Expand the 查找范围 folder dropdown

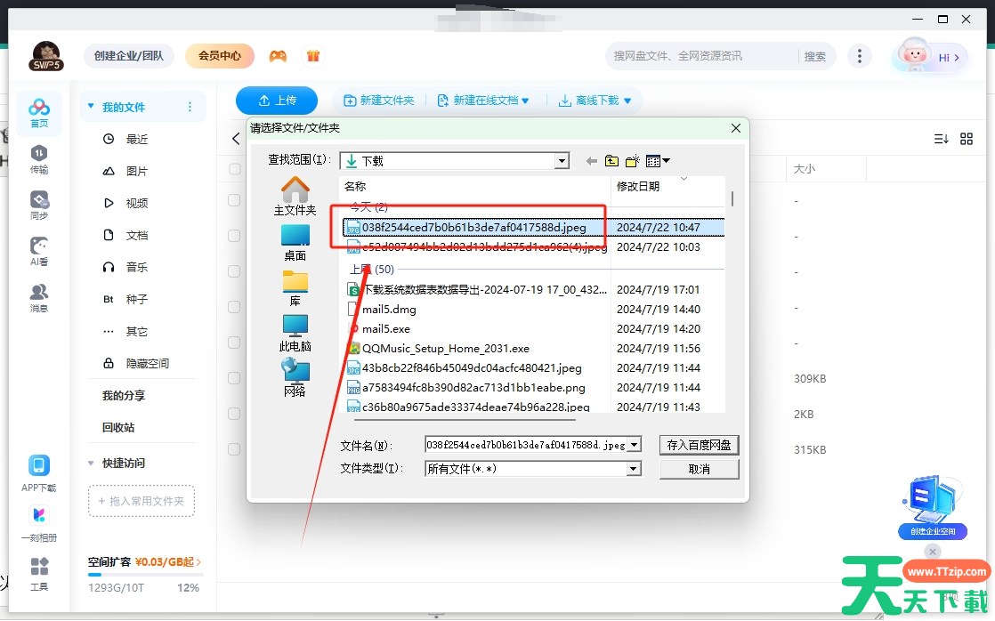pyautogui.click(x=562, y=161)
